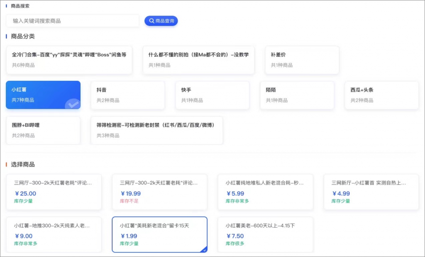This screenshot has height=257, width=425.
Task: Click the checkmark badge on 小红薯 card
Action: click(73, 104)
